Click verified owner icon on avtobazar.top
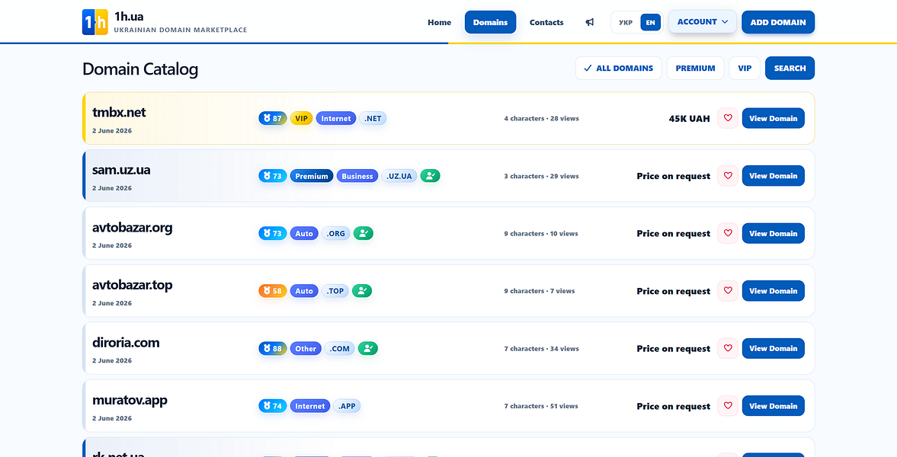 361,291
